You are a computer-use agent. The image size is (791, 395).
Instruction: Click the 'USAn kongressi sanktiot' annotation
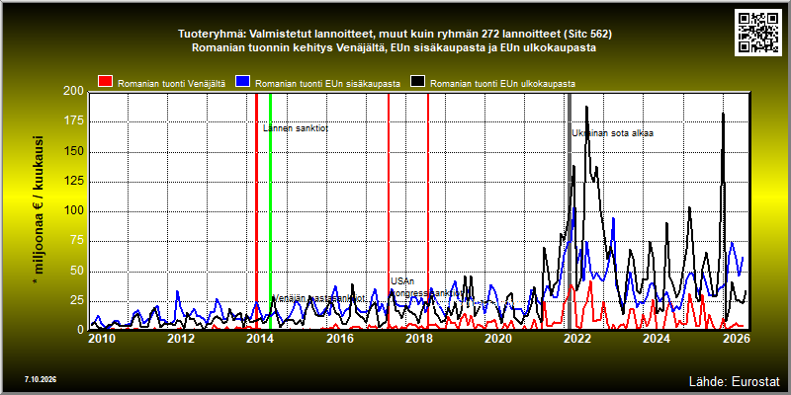[426, 287]
